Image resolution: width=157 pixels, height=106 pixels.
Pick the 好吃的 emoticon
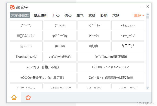[60, 57]
